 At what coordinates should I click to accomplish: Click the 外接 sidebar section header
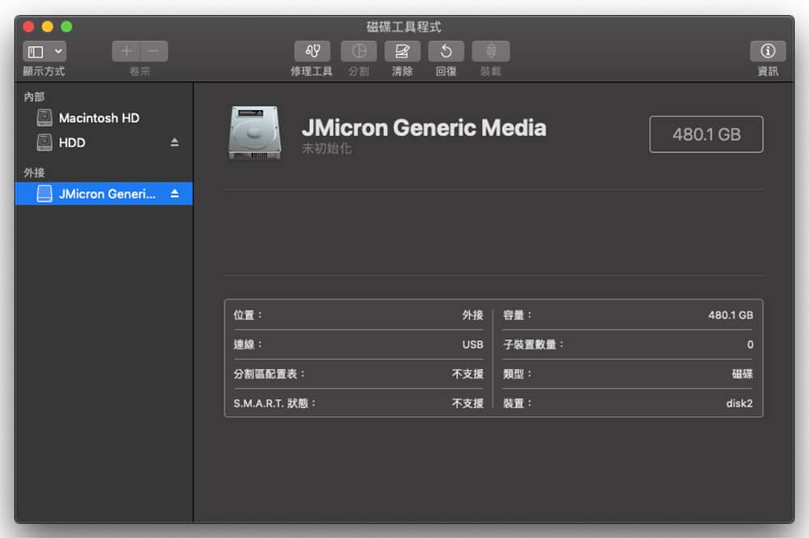34,173
